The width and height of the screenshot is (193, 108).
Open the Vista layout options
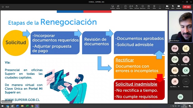(149, 7)
